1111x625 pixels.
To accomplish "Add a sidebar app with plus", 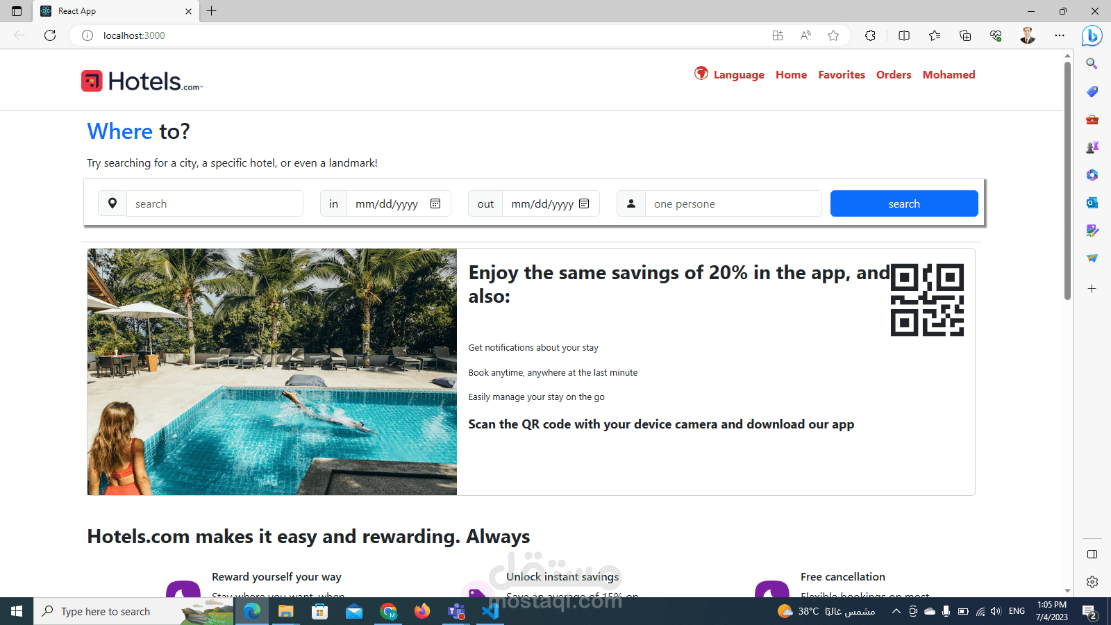I will (x=1092, y=288).
